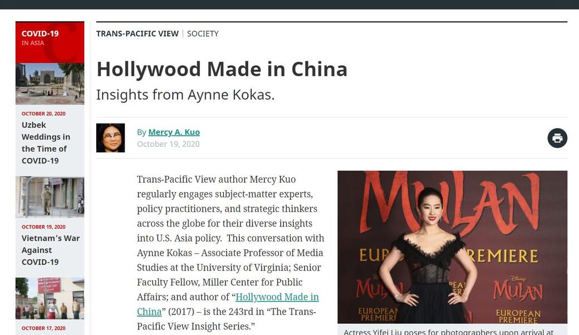Click the thumbnail above Vietnam's War headline
The image size is (579, 335).
click(50, 197)
